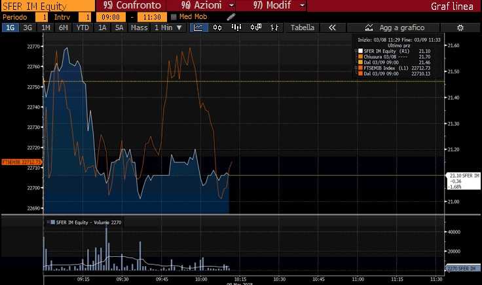Switch to the candlestick chart icon
482x285 pixels.
pos(217,28)
